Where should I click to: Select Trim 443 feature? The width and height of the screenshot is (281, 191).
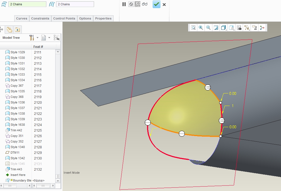coord(16,169)
